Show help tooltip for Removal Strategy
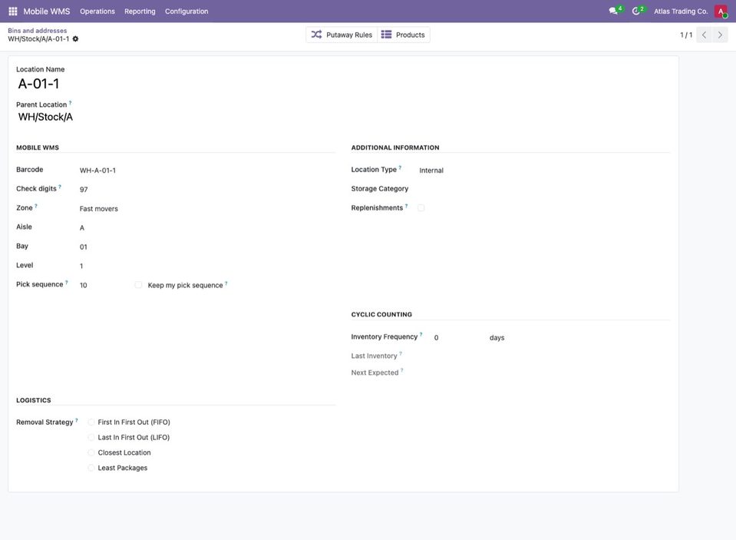This screenshot has width=736, height=540. (77, 420)
